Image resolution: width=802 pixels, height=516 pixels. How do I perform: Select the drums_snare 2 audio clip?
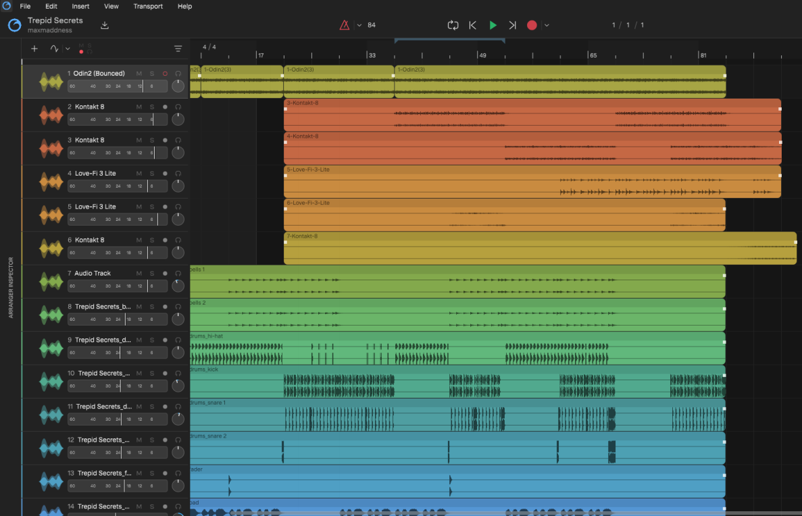(x=458, y=448)
